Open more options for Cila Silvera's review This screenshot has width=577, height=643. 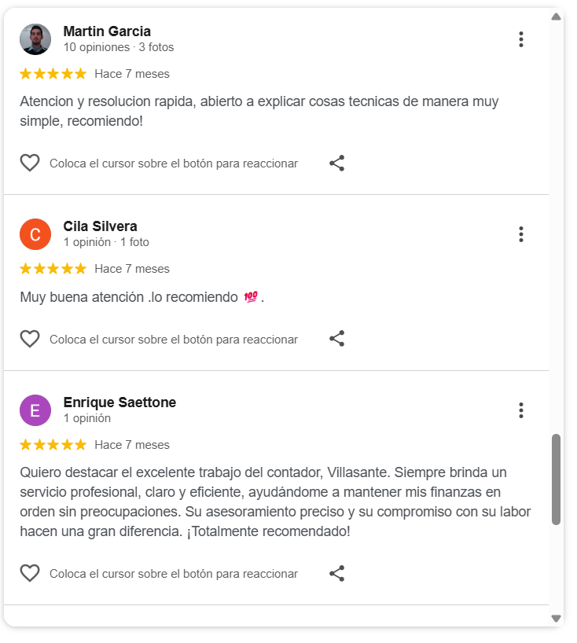coord(520,234)
